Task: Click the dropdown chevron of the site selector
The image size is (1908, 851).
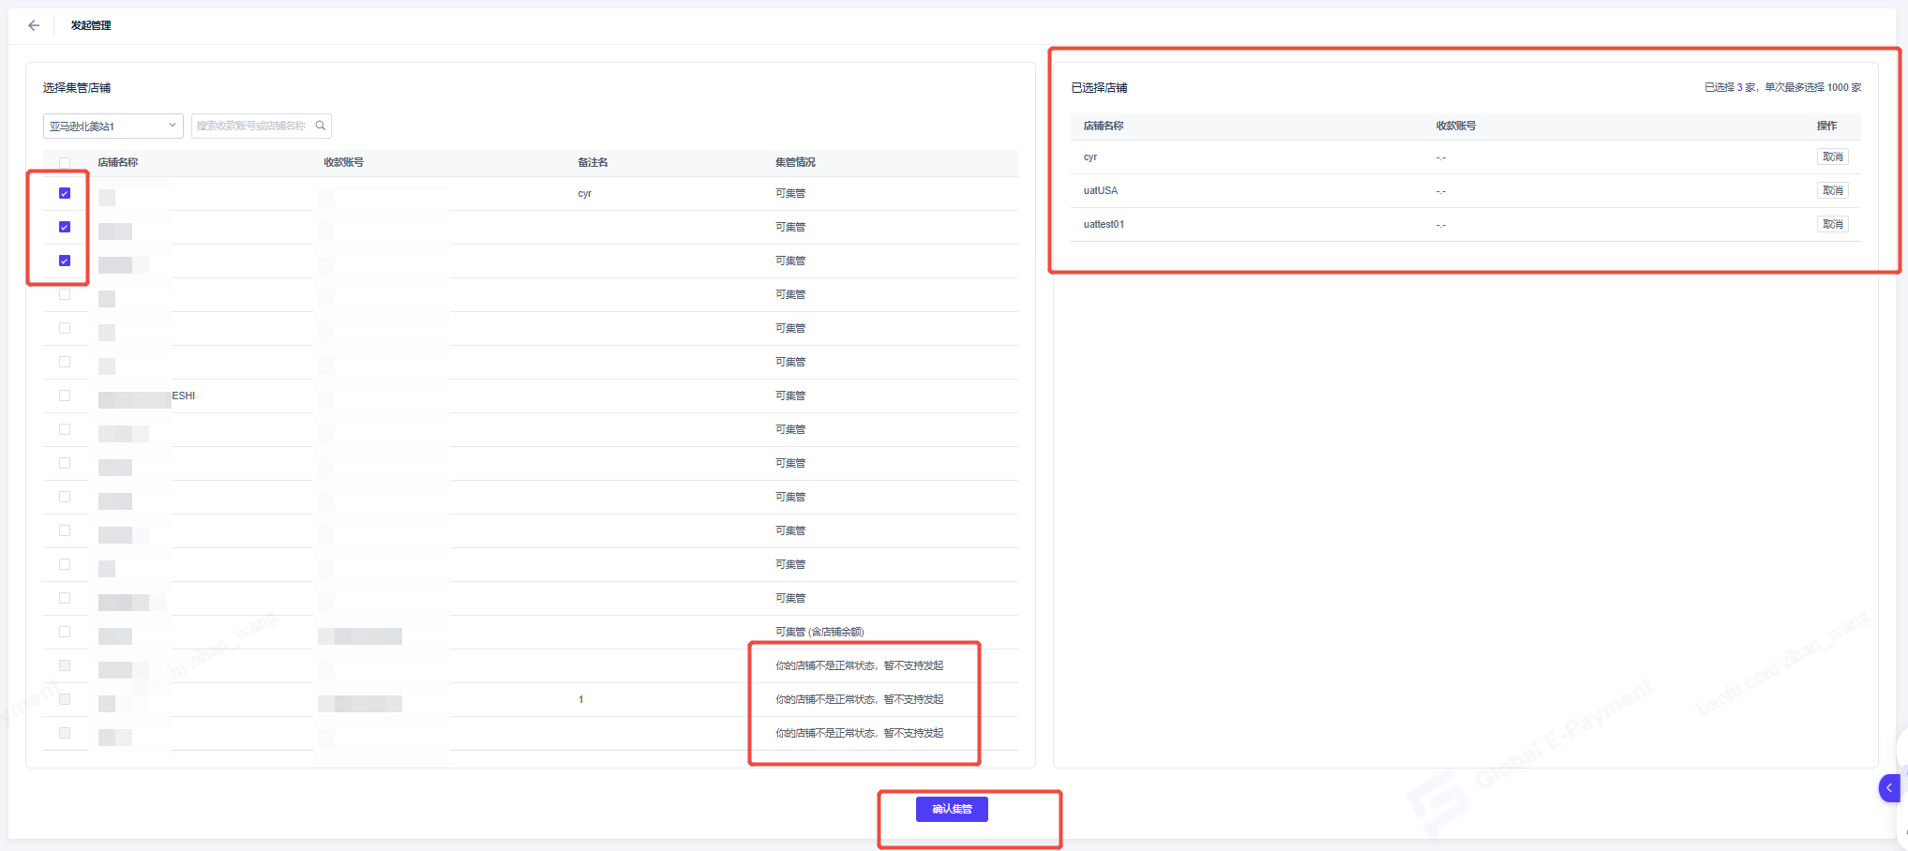Action: coord(173,126)
